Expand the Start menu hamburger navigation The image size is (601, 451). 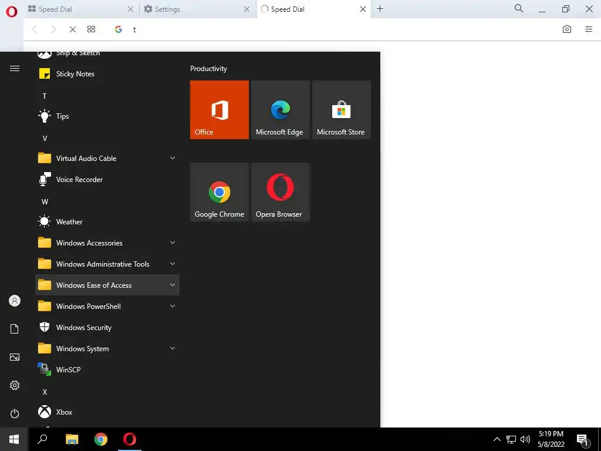tap(15, 69)
